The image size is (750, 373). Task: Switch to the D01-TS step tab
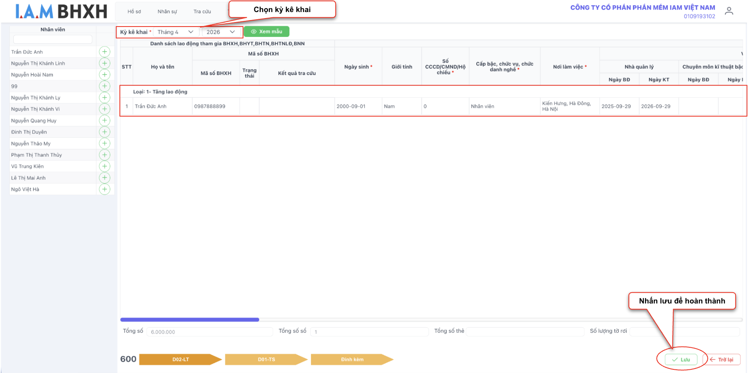[266, 360]
